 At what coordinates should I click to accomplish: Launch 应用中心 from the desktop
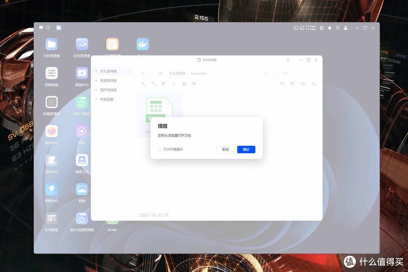[x=51, y=131]
